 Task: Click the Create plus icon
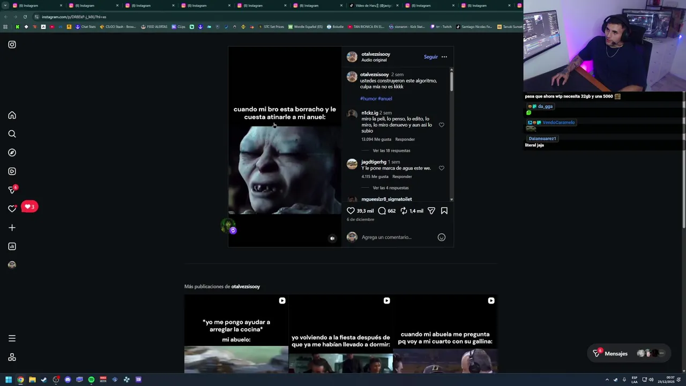pyautogui.click(x=12, y=228)
